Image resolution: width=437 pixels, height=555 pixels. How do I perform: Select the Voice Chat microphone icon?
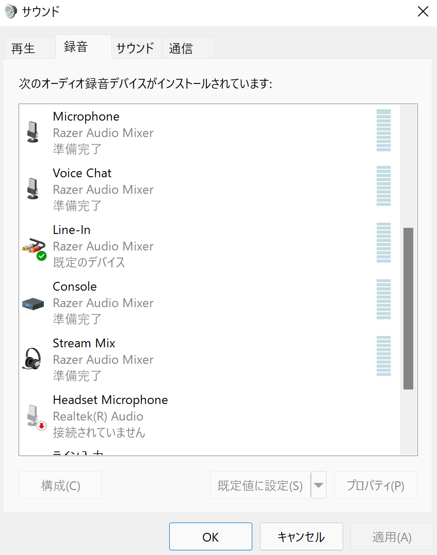[33, 188]
